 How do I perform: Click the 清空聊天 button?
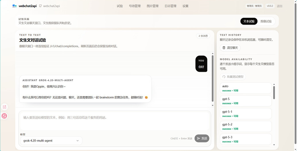click(x=230, y=48)
